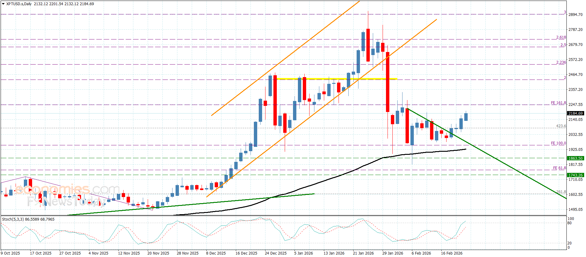Click the 24 Dec 2025 date label
Image resolution: width=586 pixels, height=257 pixels.
[x=276, y=253]
